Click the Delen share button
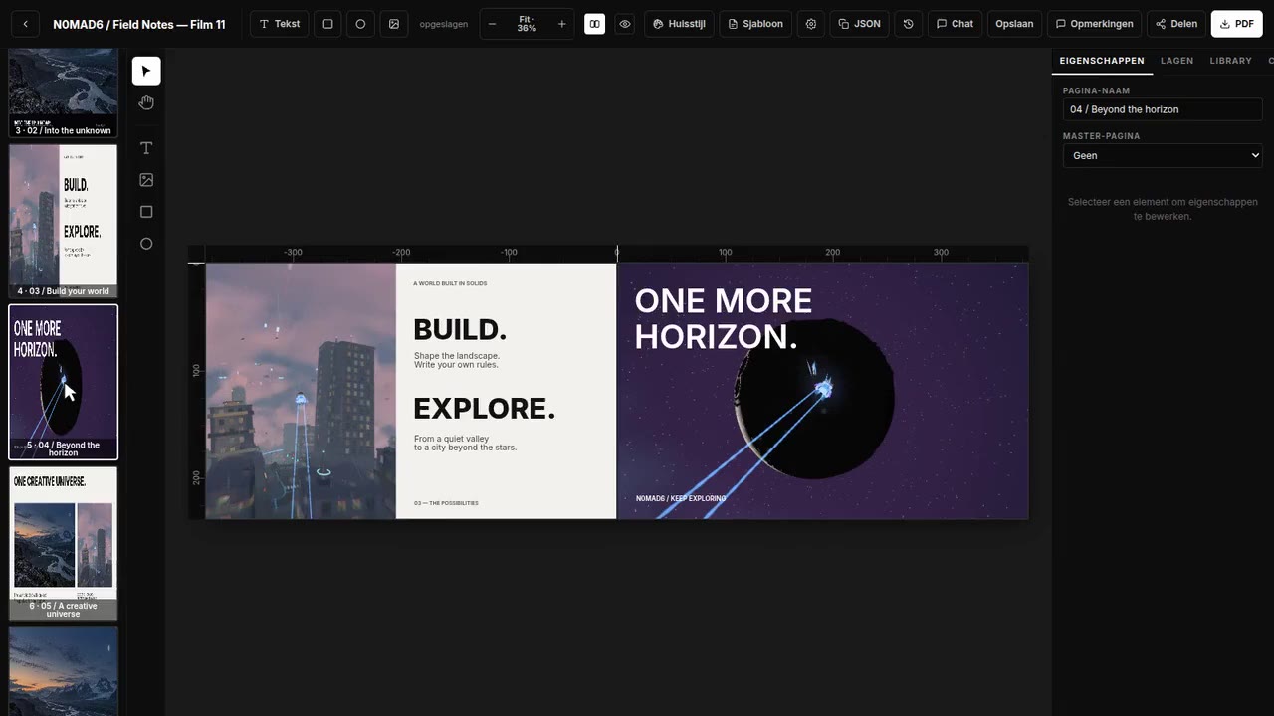 [x=1176, y=24]
